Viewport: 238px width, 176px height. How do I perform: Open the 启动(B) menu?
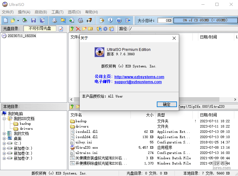tap(41, 12)
